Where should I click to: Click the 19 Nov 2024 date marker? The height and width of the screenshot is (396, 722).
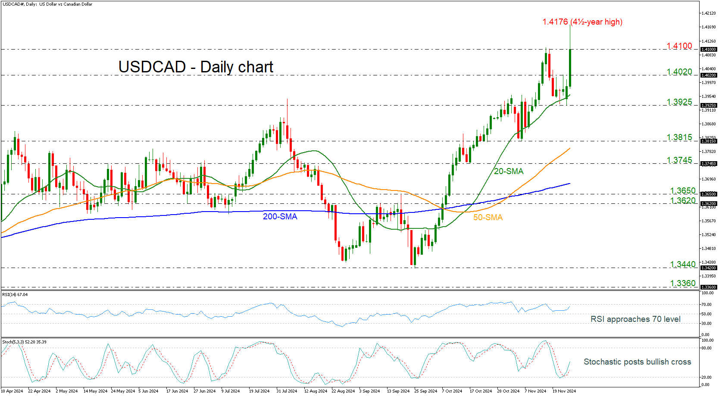pos(564,391)
